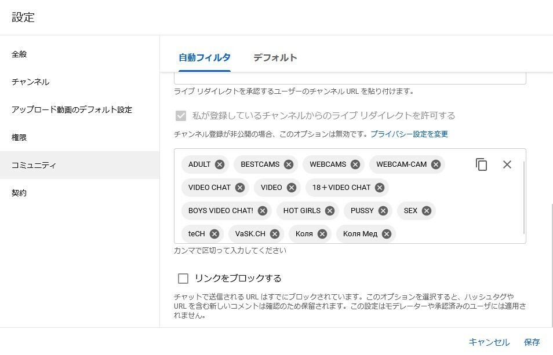This screenshot has height=355, width=553.
Task: Select the 自動フィルタ tab
Action: click(x=205, y=58)
